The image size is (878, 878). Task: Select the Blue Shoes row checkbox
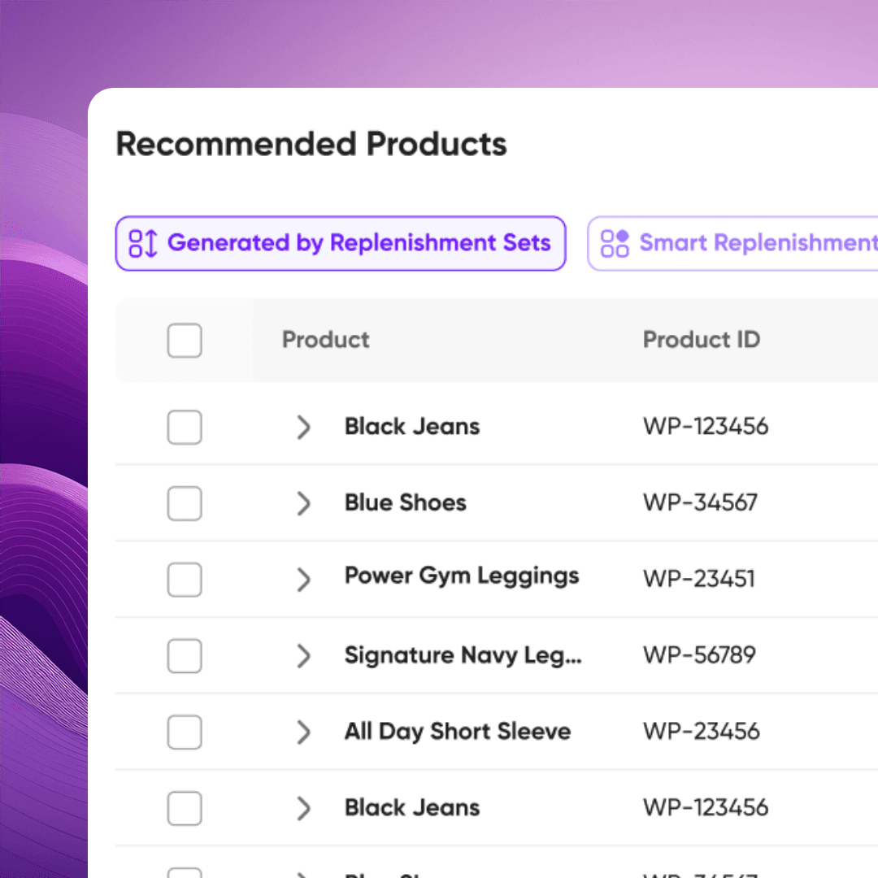[185, 503]
